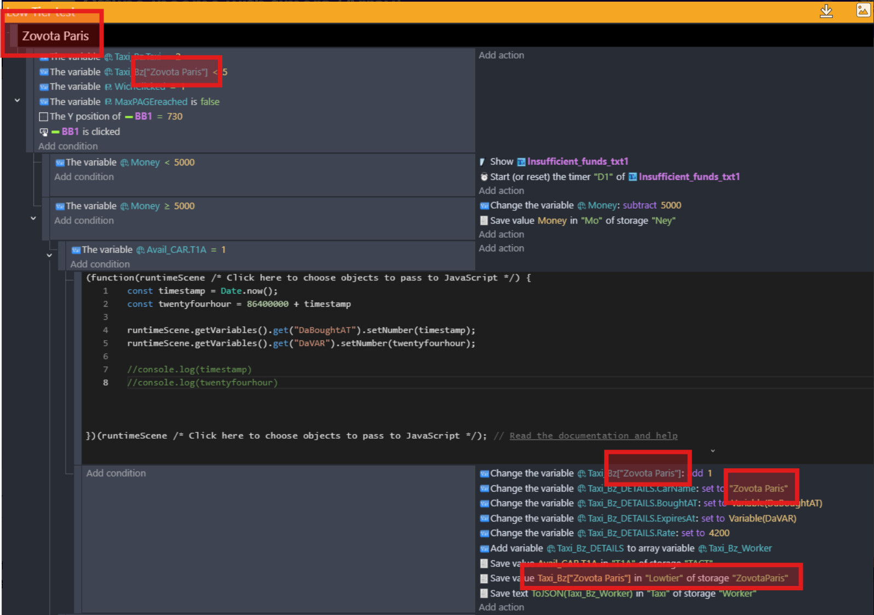
Task: Select the Zovota Paris group title
Action: (x=55, y=36)
